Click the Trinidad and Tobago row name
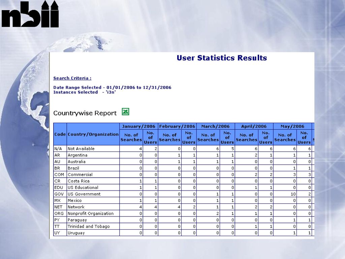 (x=89, y=226)
